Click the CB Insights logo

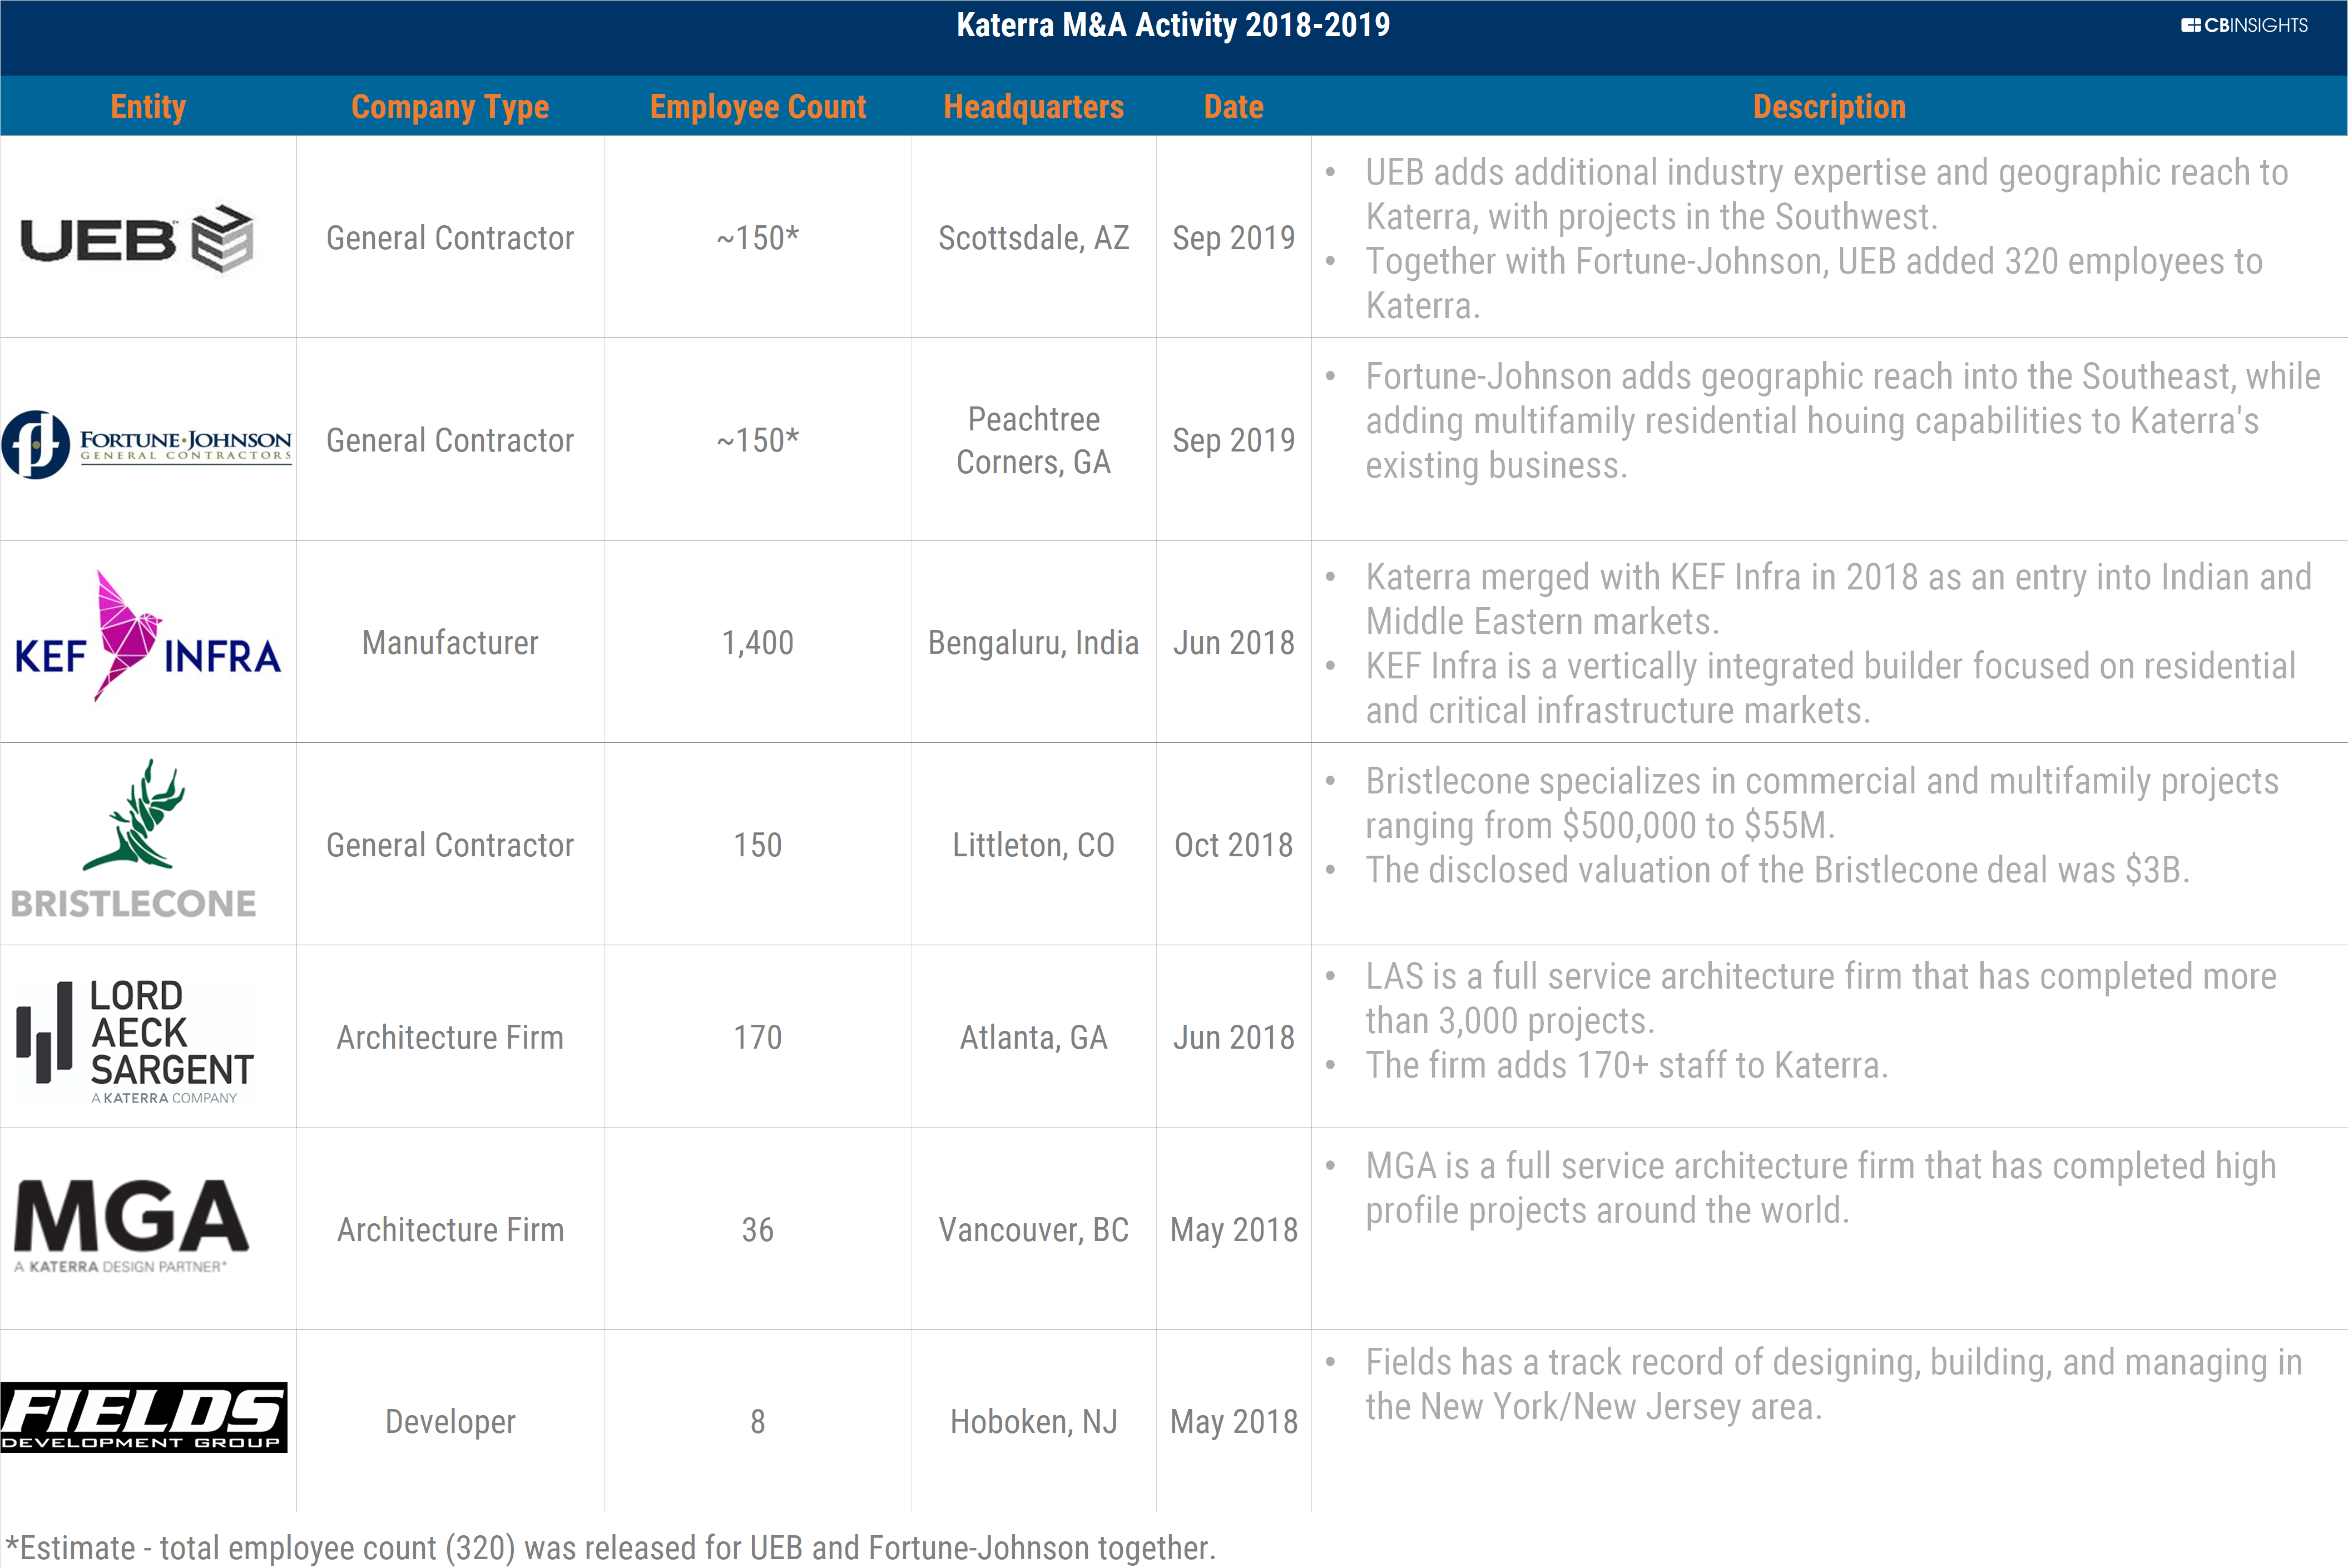click(2244, 25)
